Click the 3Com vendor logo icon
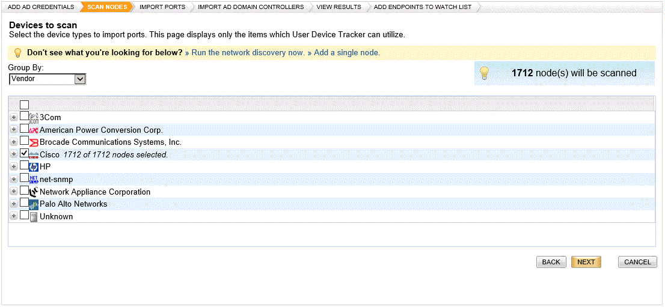Image resolution: width=665 pixels, height=307 pixels. (x=34, y=118)
